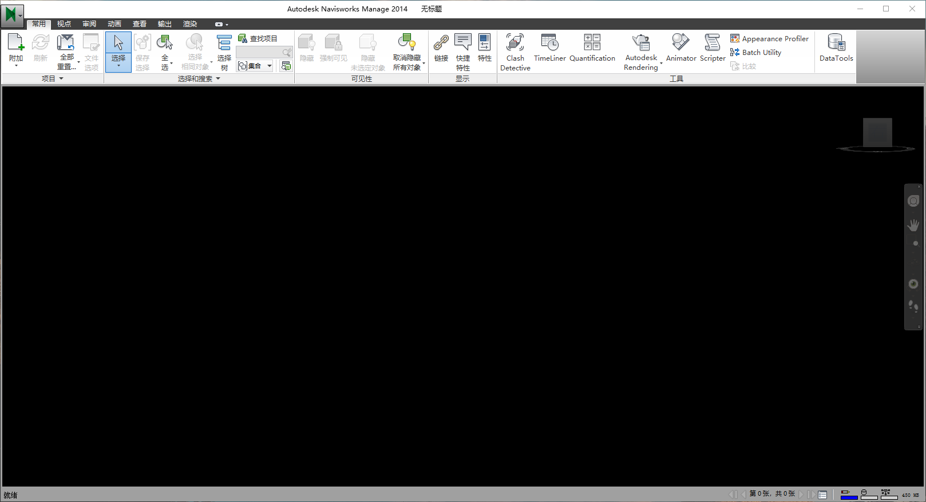This screenshot has height=502, width=926.
Task: Select the Walk footsteps tool
Action: point(913,307)
